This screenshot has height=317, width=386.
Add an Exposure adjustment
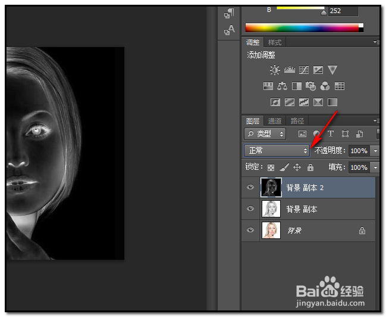click(x=318, y=70)
